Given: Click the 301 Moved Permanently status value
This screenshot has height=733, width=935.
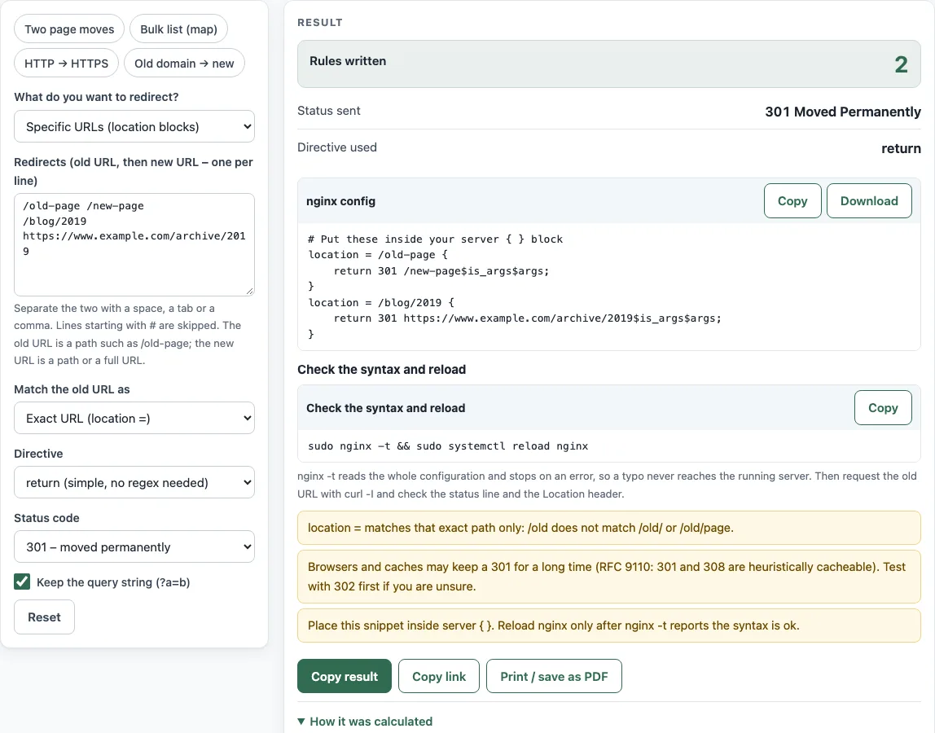Looking at the screenshot, I should pyautogui.click(x=843, y=112).
